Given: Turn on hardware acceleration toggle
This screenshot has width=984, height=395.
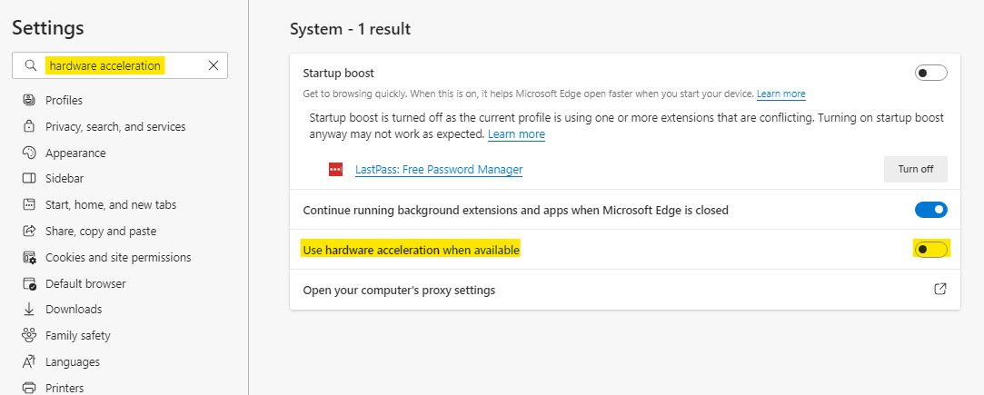Looking at the screenshot, I should 930,250.
